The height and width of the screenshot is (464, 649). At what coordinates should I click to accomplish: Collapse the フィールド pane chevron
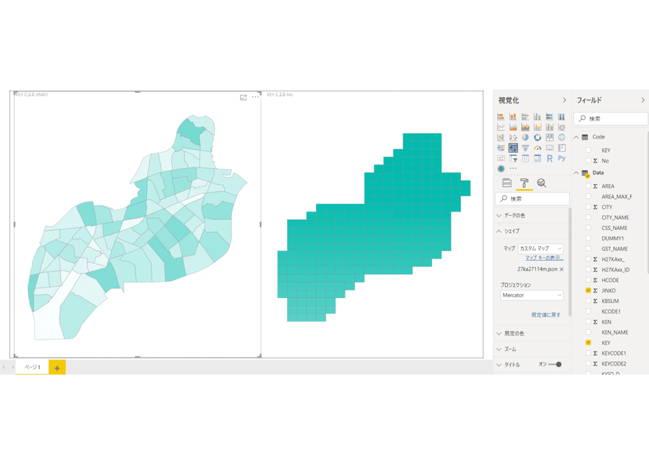click(x=643, y=101)
